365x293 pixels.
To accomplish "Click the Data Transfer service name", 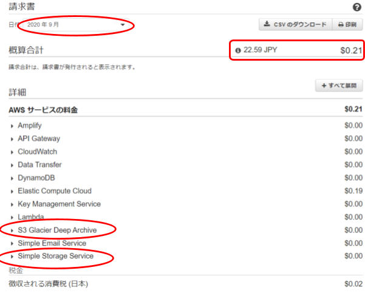I will (x=39, y=164).
